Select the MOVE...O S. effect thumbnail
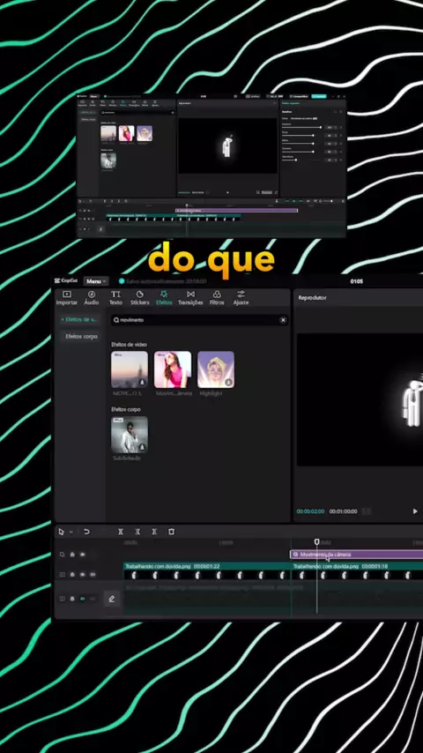 130,369
